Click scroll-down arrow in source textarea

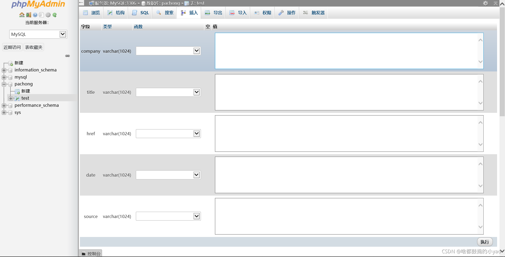[x=480, y=227]
